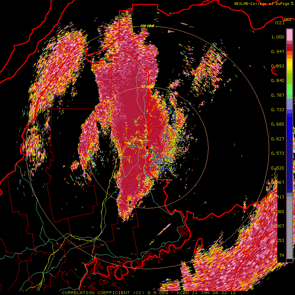Click the TH legend label

coord(282,255)
